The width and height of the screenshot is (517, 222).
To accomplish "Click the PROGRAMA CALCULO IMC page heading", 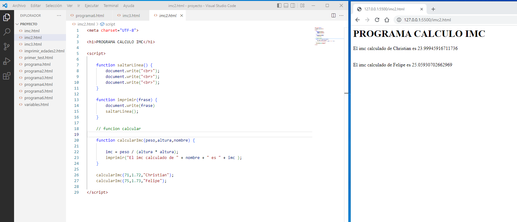I will tap(419, 33).
